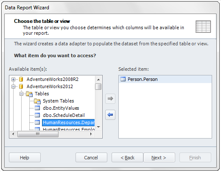Click the disabled Finish button
The width and height of the screenshot is (221, 172).
click(195, 158)
